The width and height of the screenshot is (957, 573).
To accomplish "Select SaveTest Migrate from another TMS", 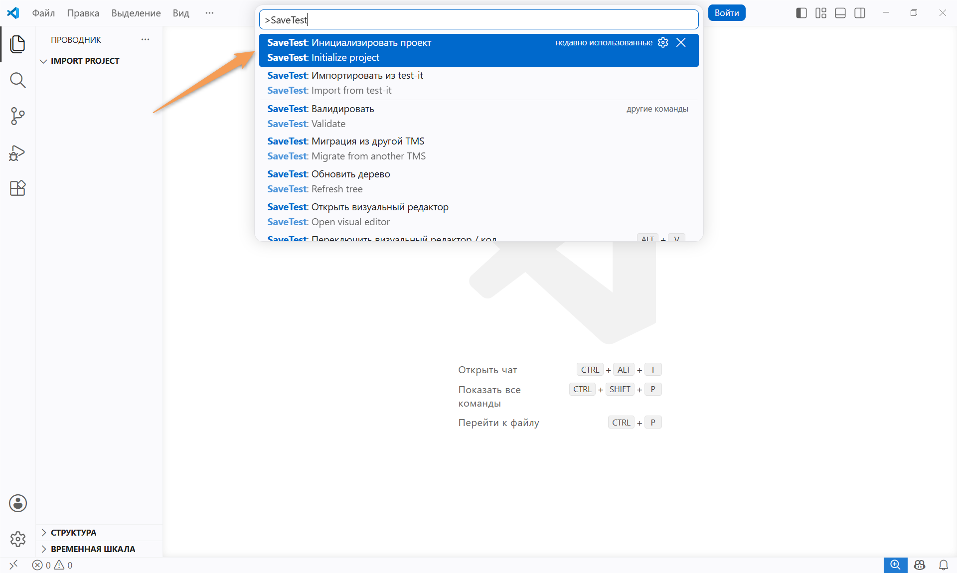I will click(478, 148).
